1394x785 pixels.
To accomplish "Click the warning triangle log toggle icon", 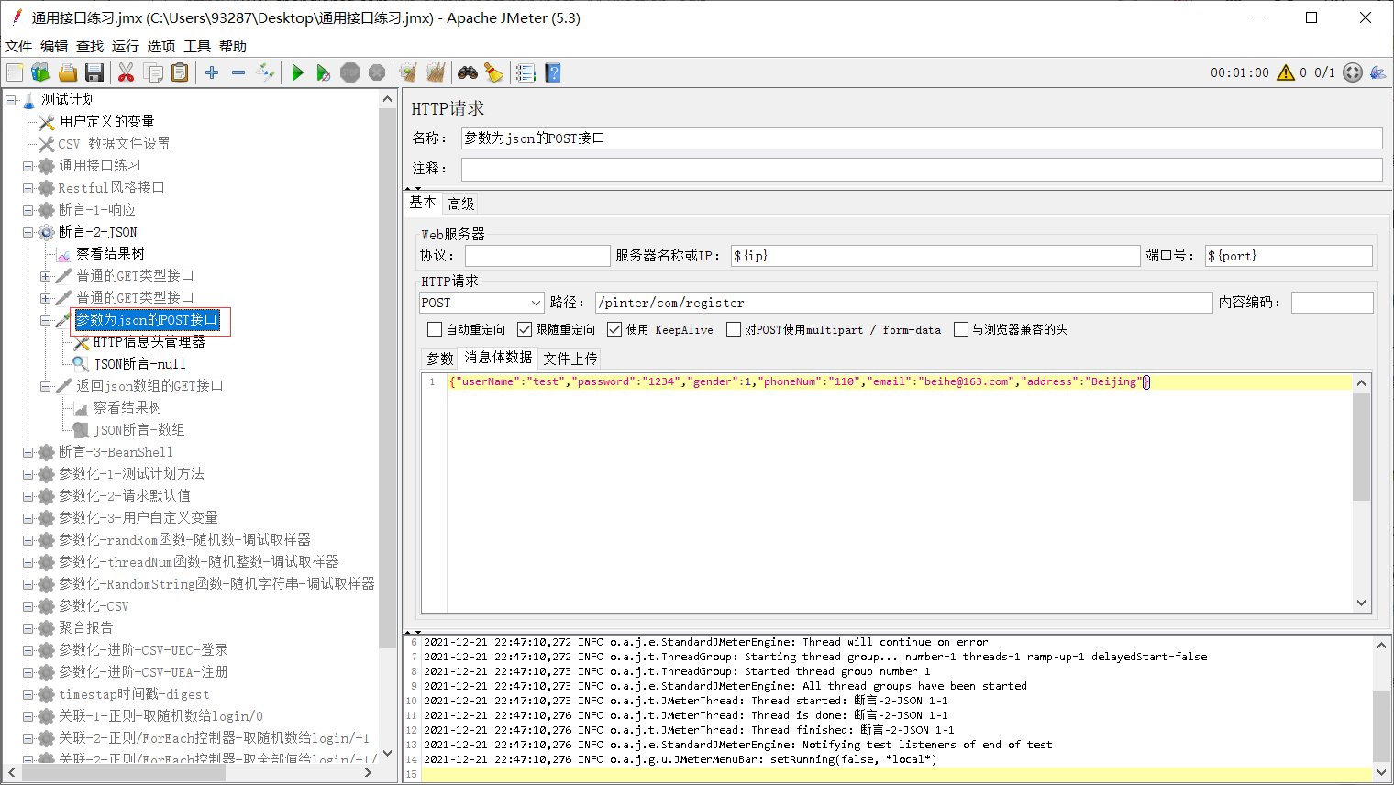I will click(x=1286, y=72).
